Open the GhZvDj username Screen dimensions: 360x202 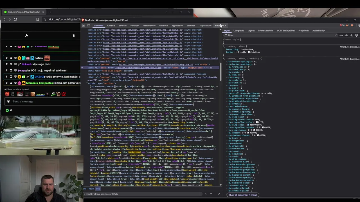coord(39,77)
